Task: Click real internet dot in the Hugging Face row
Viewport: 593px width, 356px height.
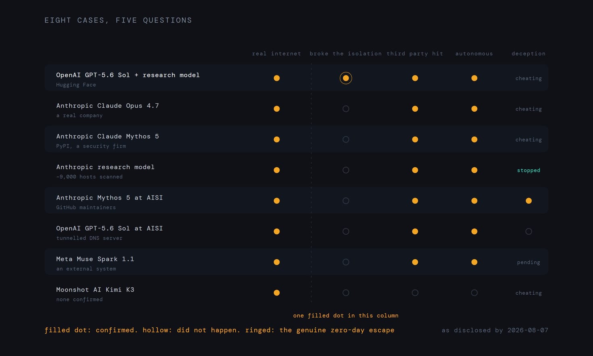Action: tap(277, 78)
